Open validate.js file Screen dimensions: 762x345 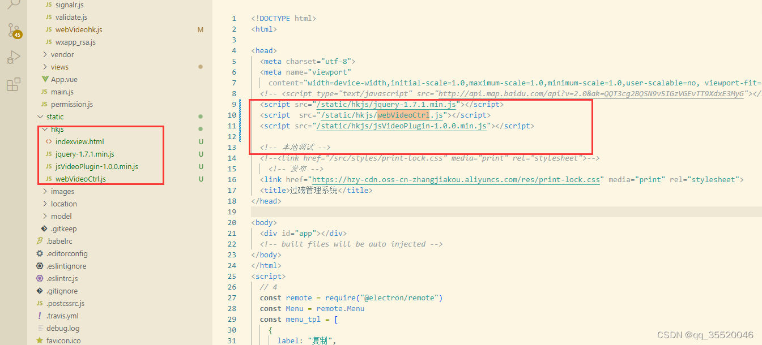(x=71, y=17)
